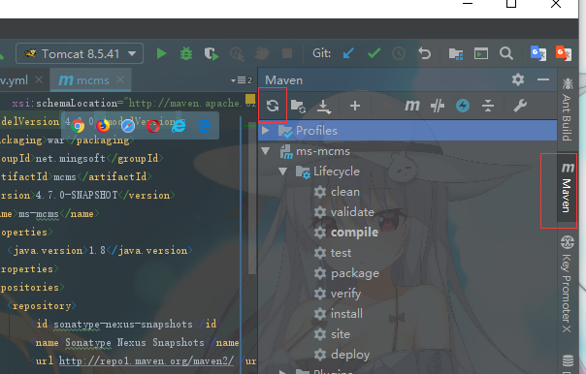The image size is (586, 374).
Task: Open preview in Safari browser
Action: [128, 126]
